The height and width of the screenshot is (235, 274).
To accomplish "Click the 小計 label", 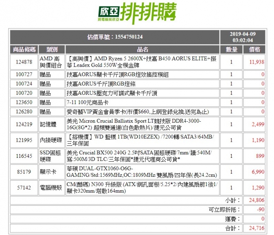I will pyautogui.click(x=233, y=200).
